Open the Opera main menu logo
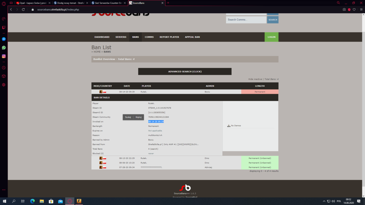 4,4
